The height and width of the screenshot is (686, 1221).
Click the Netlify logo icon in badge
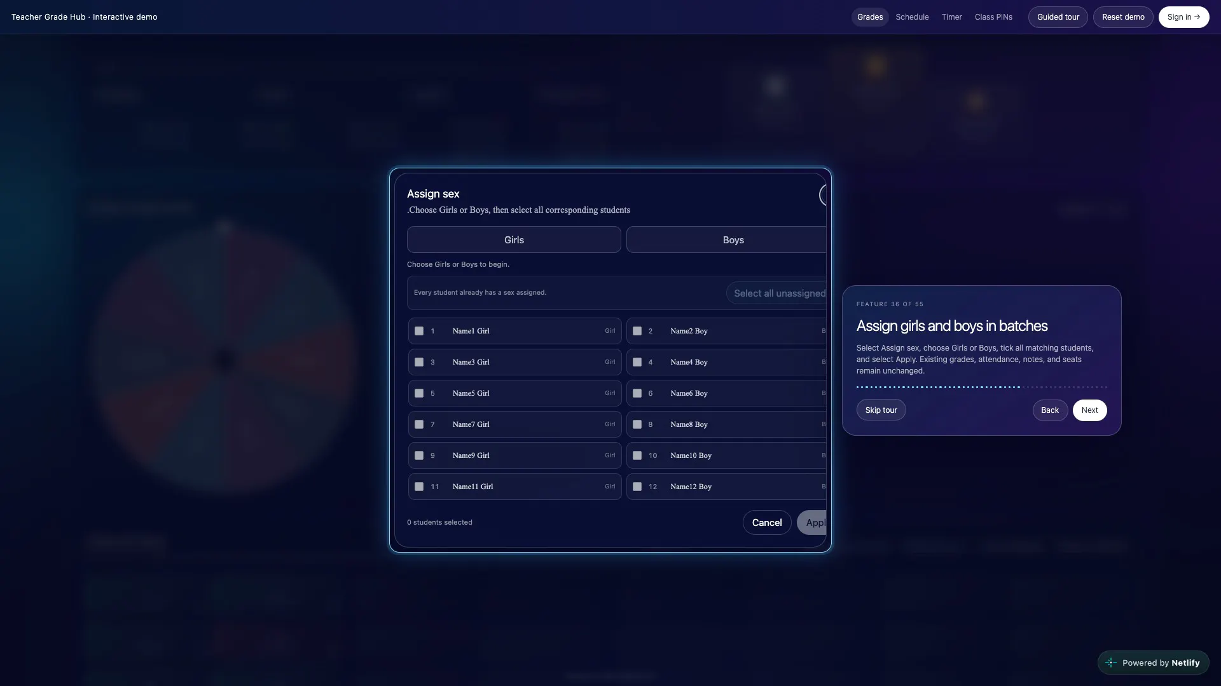coord(1111,662)
